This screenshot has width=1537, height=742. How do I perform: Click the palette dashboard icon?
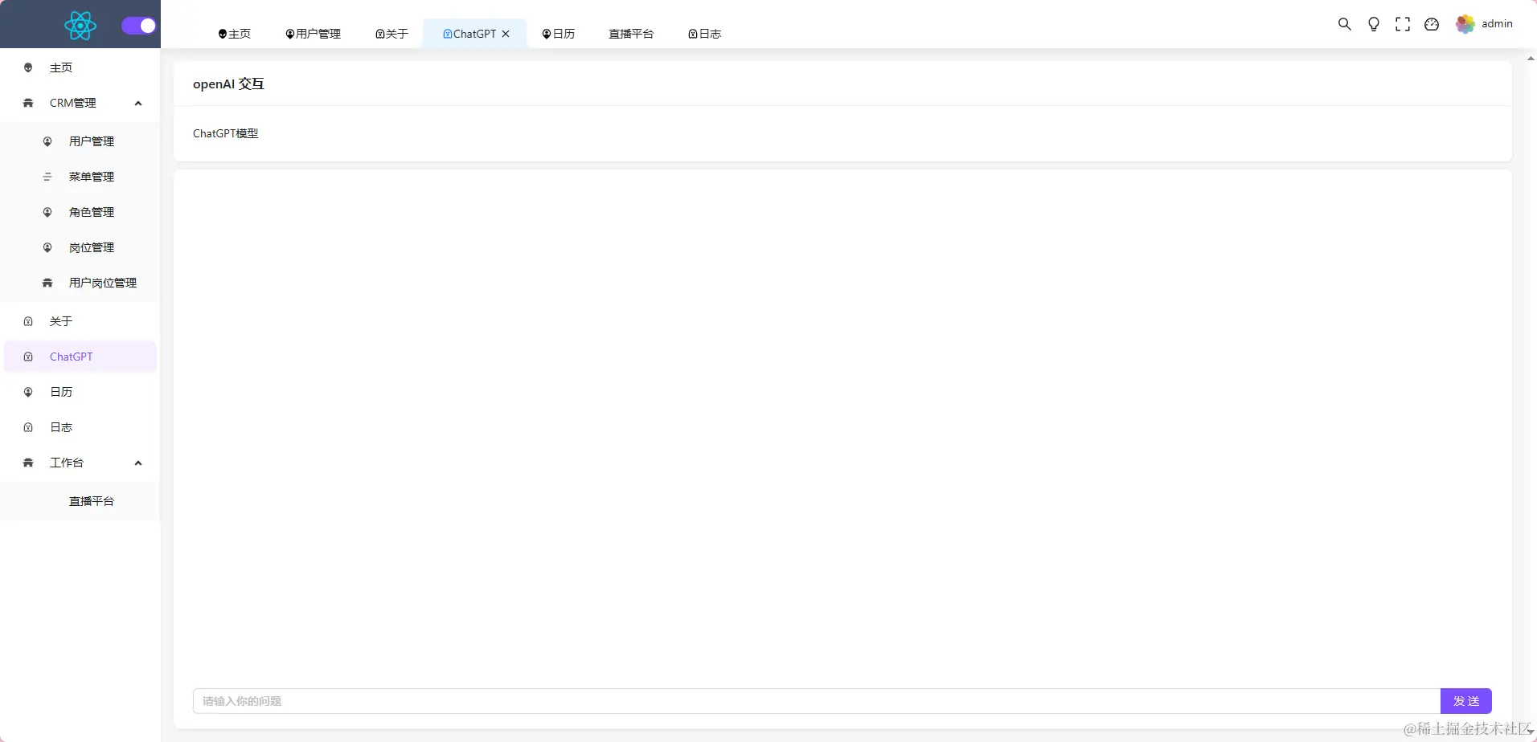[1432, 24]
